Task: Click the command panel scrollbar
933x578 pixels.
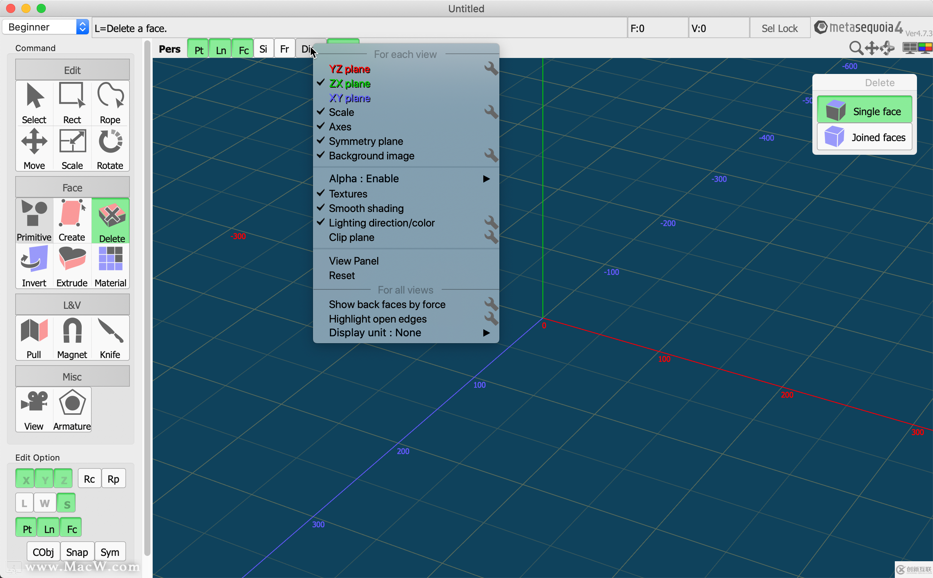Action: click(x=147, y=298)
